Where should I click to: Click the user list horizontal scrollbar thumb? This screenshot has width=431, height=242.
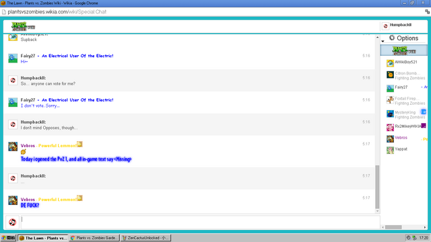click(x=393, y=227)
